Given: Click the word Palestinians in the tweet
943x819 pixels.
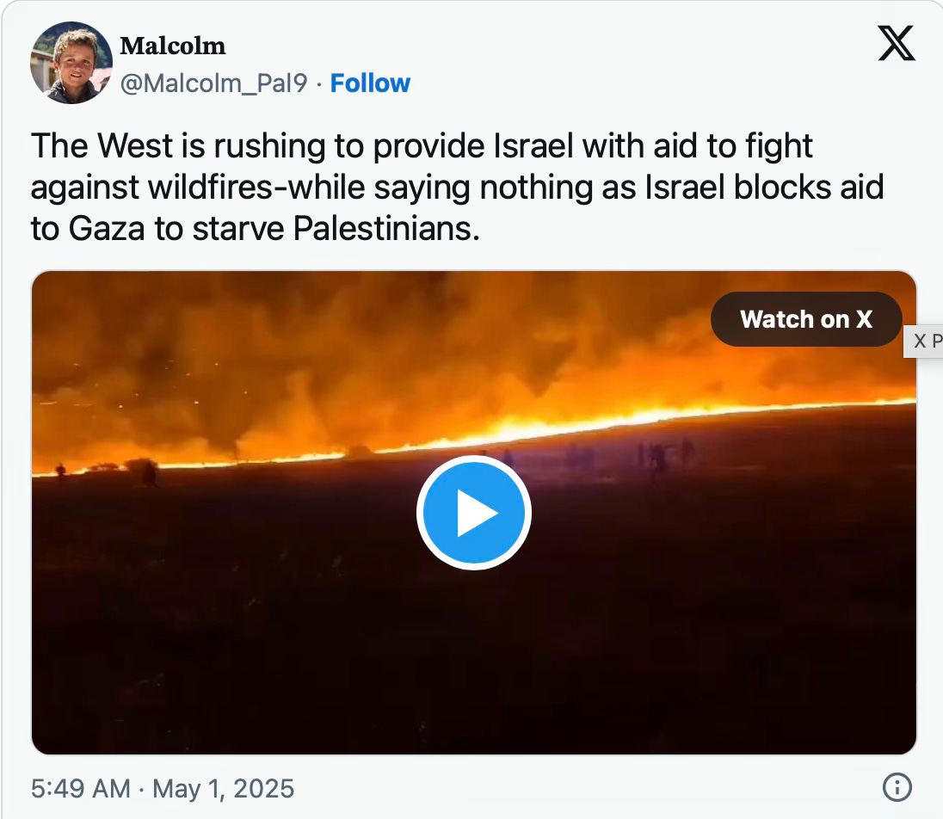Looking at the screenshot, I should pos(386,229).
